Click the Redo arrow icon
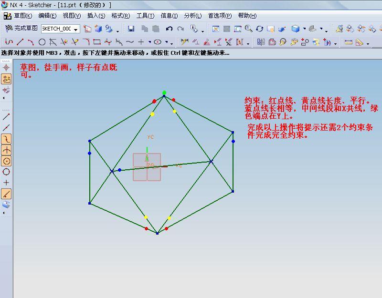This screenshot has height=298, width=382. click(x=180, y=29)
